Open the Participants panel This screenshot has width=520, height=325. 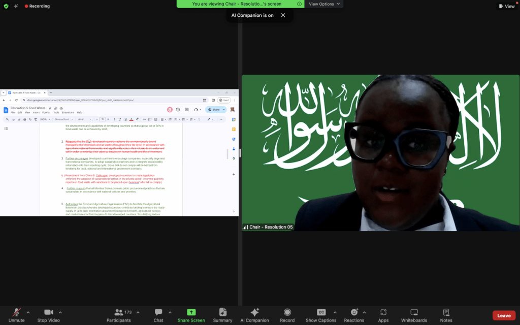(119, 315)
